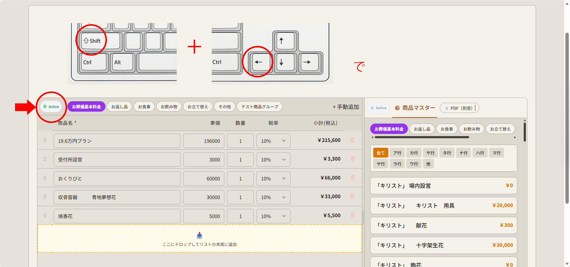Expand tax rate select for おくりびと
The height and width of the screenshot is (267, 570).
[x=273, y=179]
